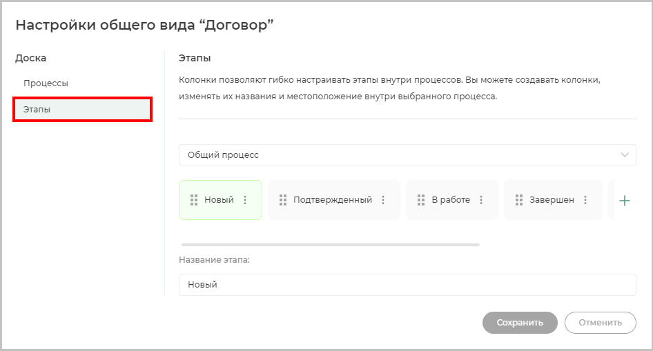Select the Этапы sidebar item
653x351 pixels.
pos(82,110)
